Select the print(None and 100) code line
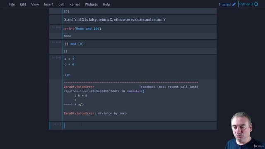Viewport: 265px width, 149px height. (83, 29)
